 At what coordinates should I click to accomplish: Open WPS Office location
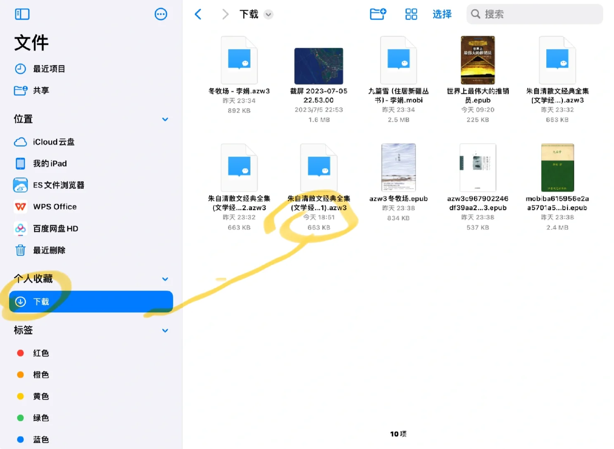coord(91,207)
